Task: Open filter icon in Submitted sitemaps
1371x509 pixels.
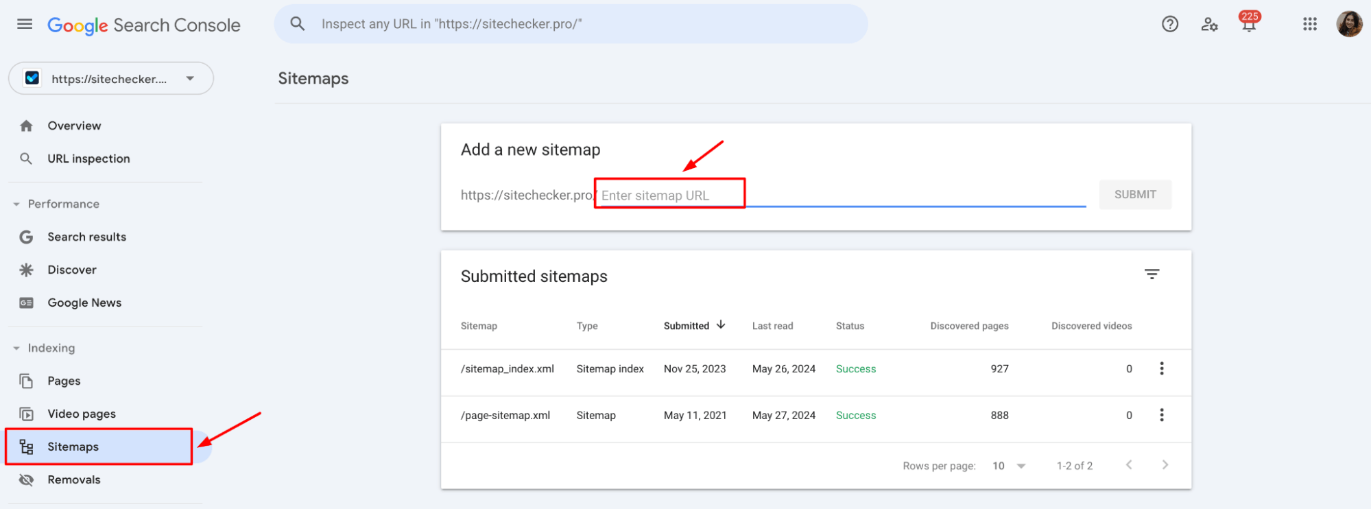Action: [x=1152, y=274]
